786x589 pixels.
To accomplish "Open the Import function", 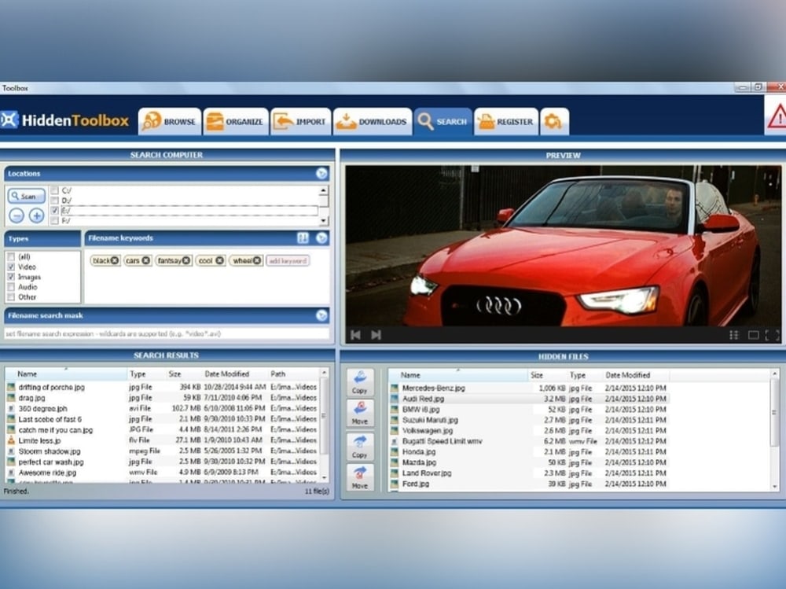I will pyautogui.click(x=301, y=121).
